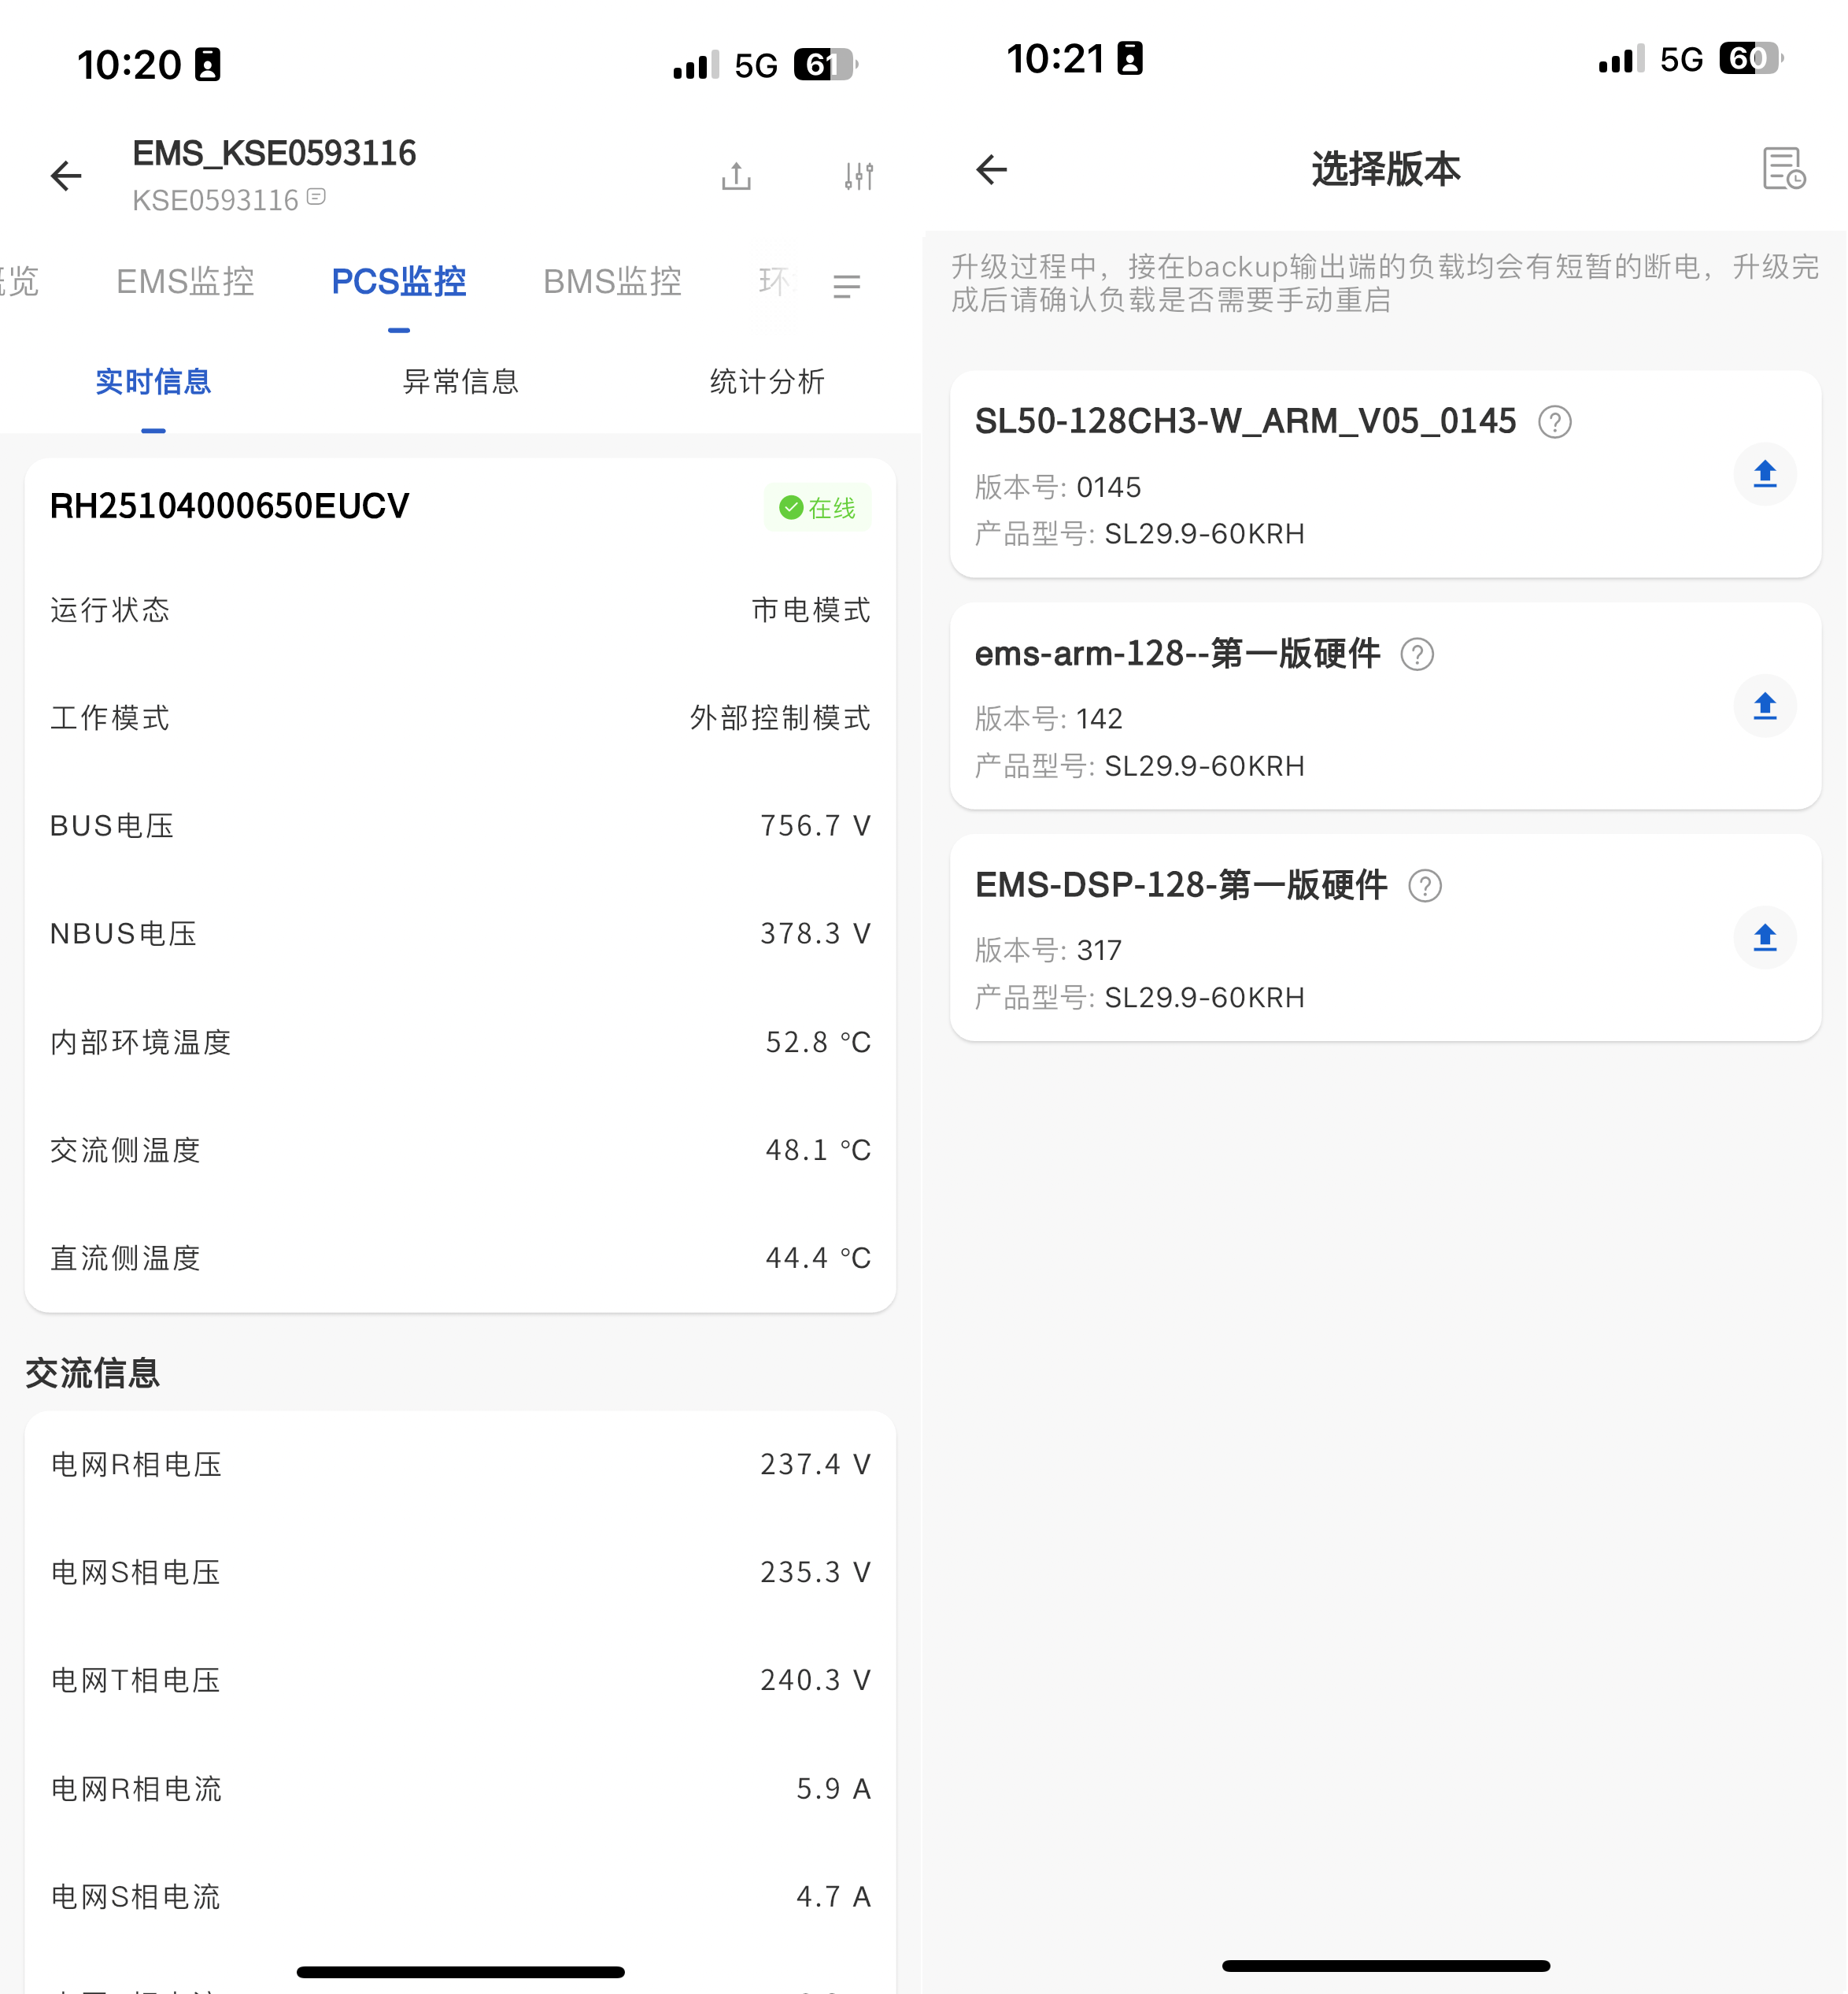Tap the RH25104000650EUCV device title
Viewport: 1848px width, 1994px height.
229,506
